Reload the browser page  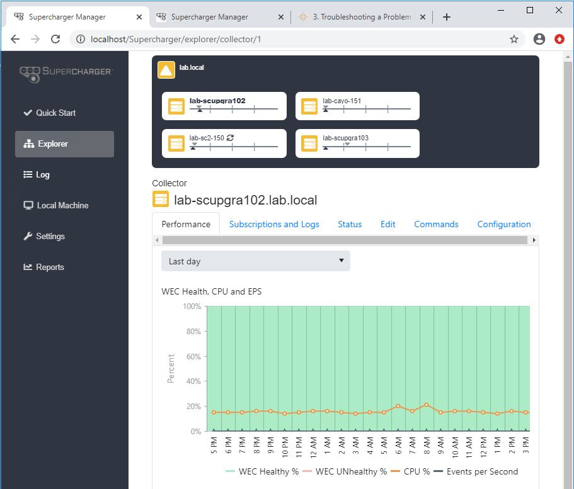55,39
